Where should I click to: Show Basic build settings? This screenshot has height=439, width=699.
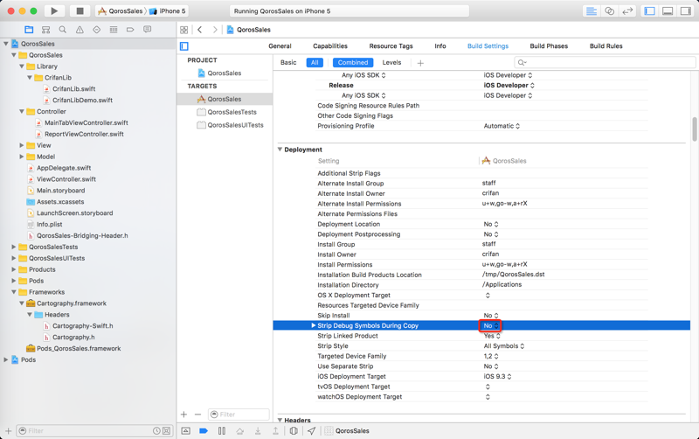(x=288, y=62)
